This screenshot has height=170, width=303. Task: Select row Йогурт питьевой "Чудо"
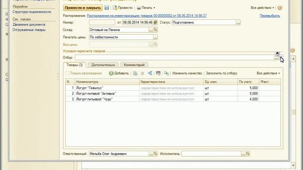(173, 99)
